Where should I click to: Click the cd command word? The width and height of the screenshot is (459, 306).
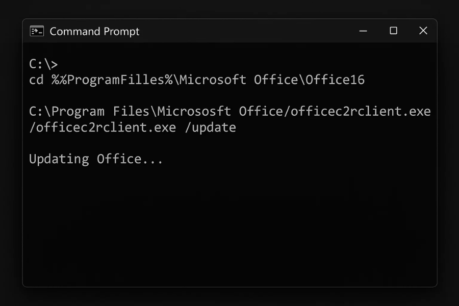coord(36,80)
